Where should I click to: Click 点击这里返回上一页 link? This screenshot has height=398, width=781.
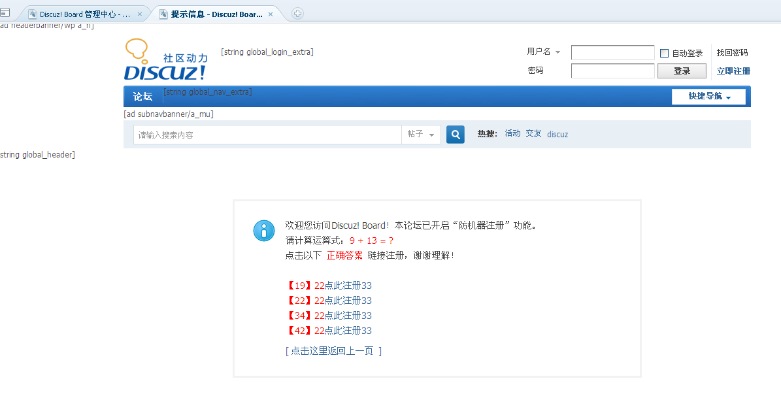pyautogui.click(x=334, y=351)
